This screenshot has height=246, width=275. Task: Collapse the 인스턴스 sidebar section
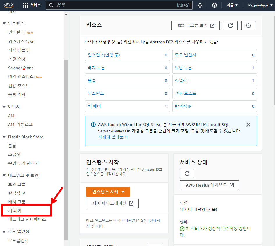(x=4, y=23)
